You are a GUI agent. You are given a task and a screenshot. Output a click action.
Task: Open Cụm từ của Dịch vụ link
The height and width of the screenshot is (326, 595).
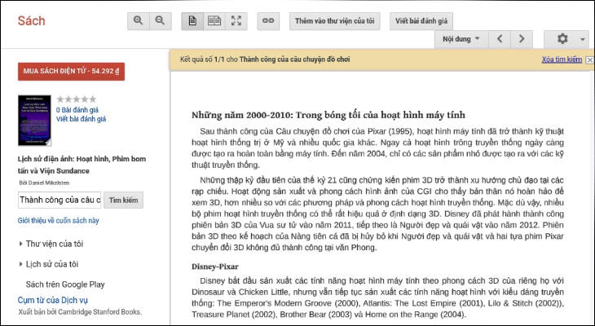click(x=53, y=300)
